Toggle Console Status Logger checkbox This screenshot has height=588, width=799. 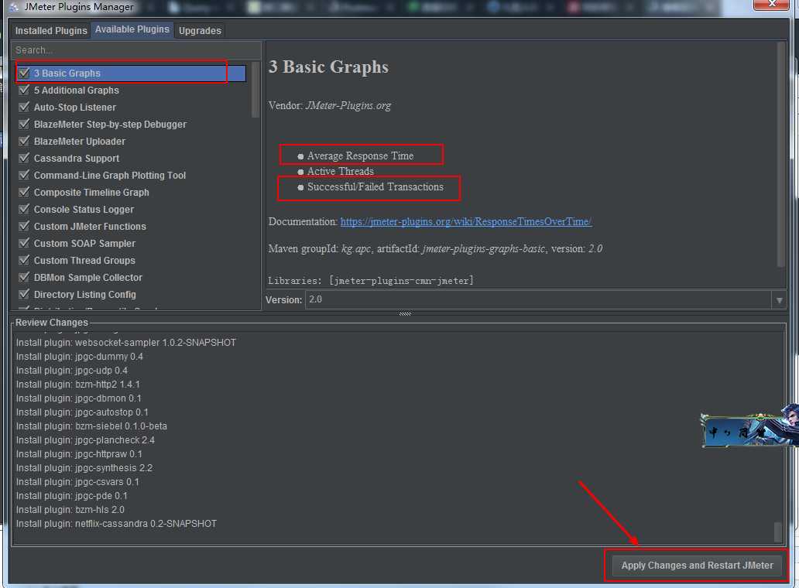pyautogui.click(x=24, y=209)
